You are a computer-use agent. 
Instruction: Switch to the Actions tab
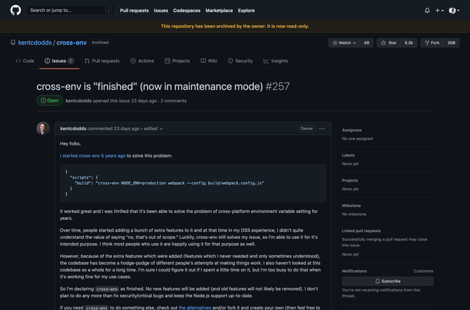point(142,61)
